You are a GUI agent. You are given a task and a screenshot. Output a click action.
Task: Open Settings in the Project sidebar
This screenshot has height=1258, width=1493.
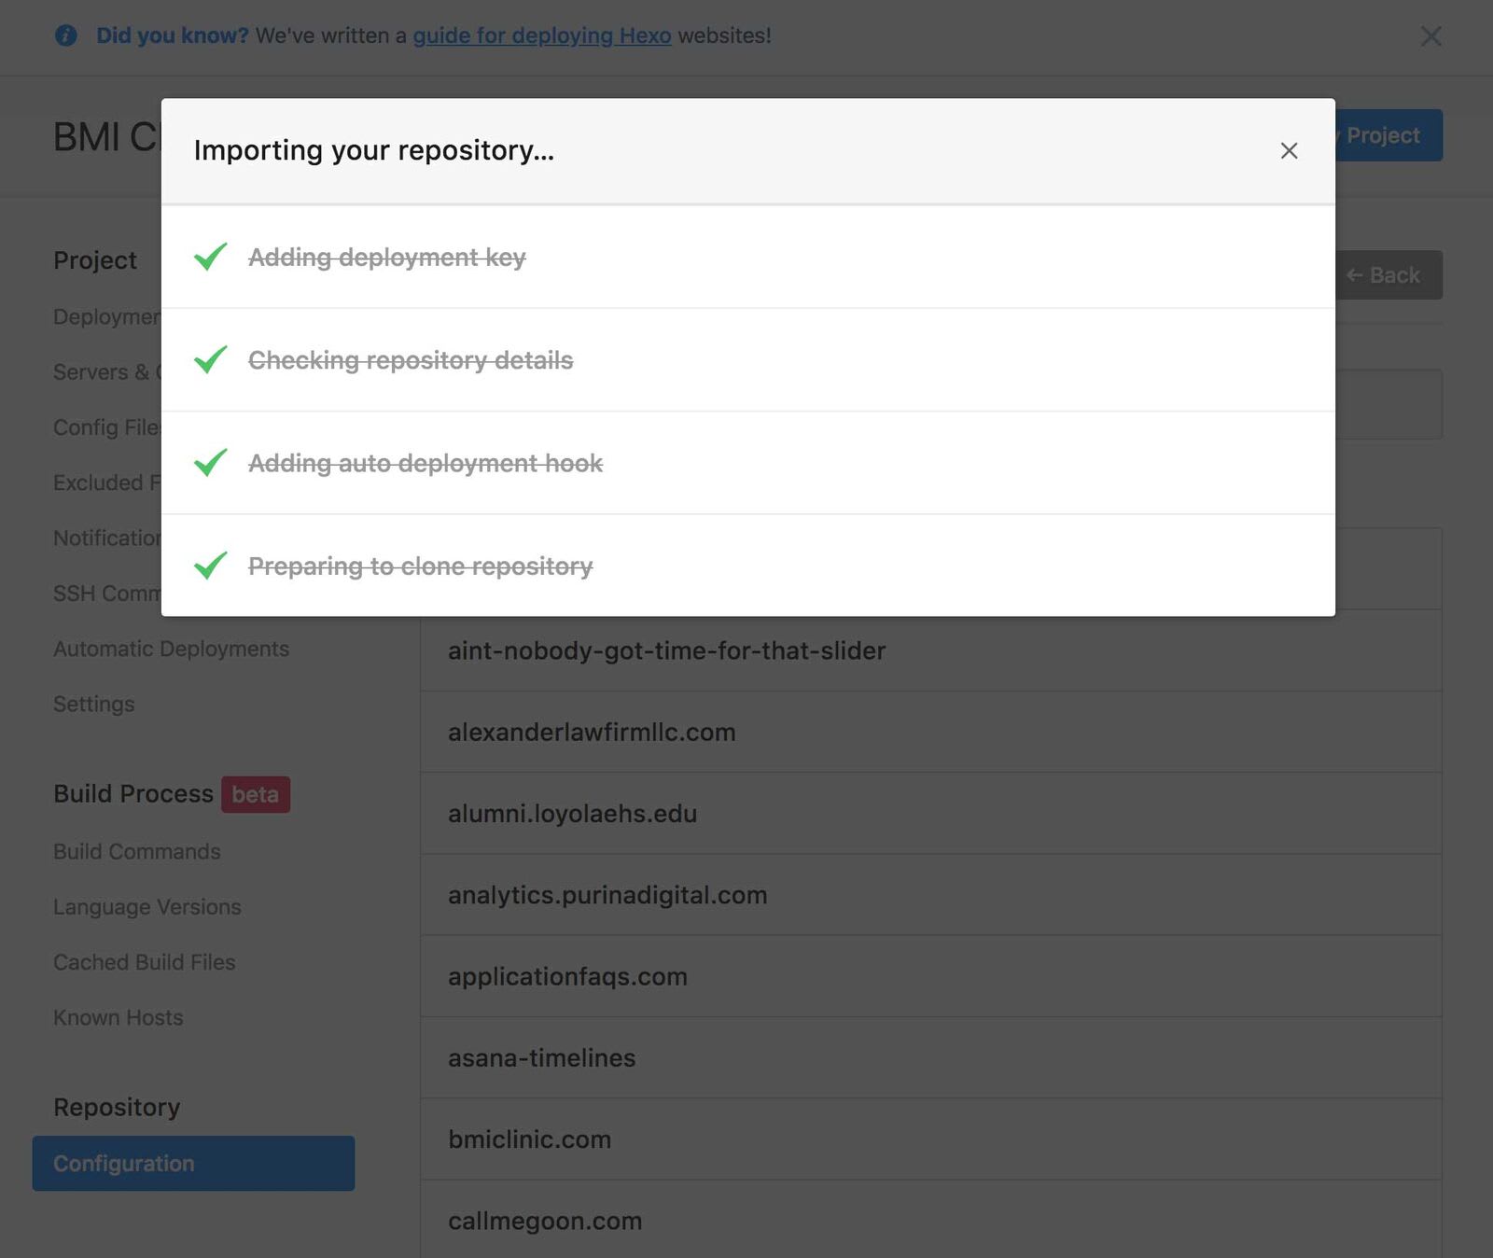pyautogui.click(x=94, y=704)
